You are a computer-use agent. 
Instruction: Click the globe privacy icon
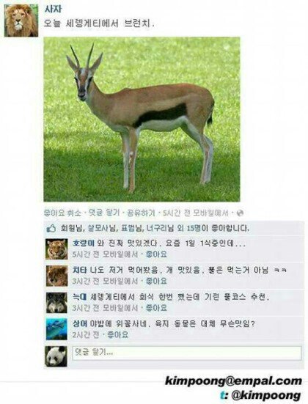pyautogui.click(x=240, y=213)
